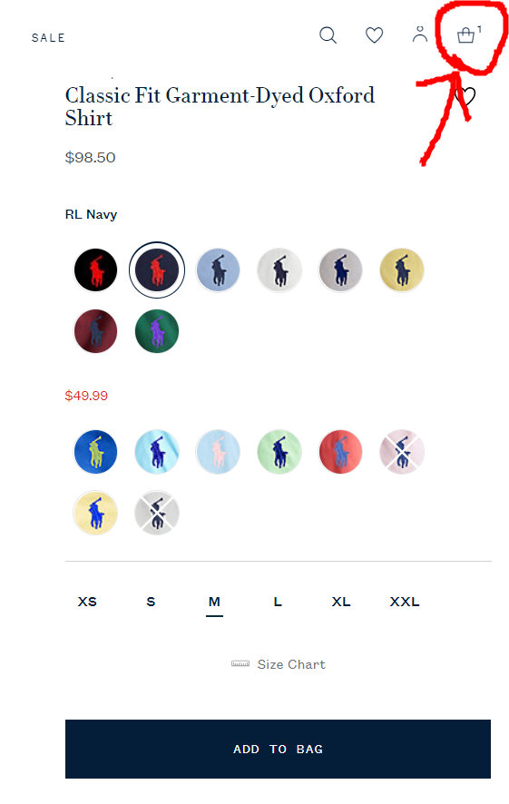Save shirt using the heart beside title
Image resolution: width=509 pixels, height=804 pixels.
(465, 96)
